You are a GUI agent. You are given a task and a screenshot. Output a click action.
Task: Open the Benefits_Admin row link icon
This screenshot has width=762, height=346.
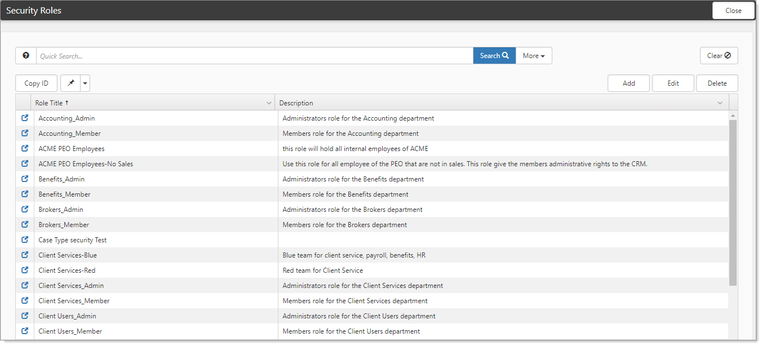tap(25, 179)
